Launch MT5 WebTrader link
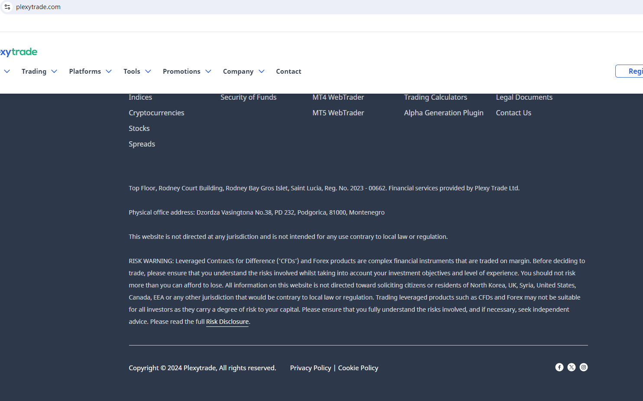 click(338, 113)
